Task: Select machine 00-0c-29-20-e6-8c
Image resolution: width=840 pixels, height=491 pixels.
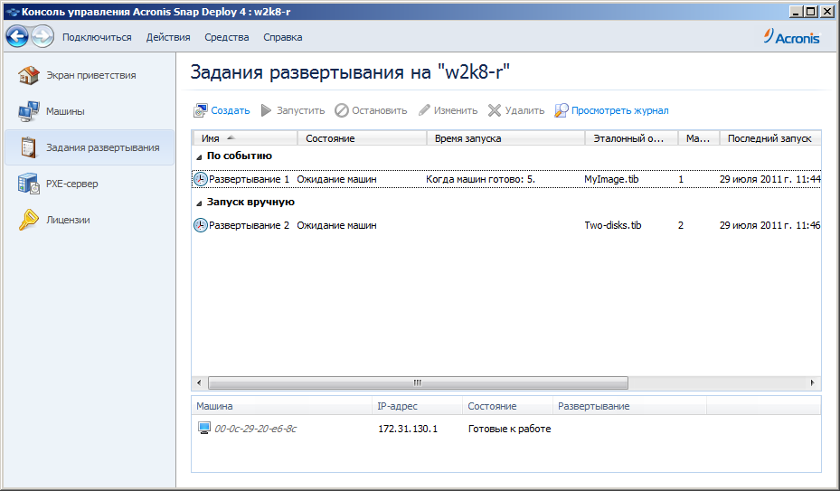Action: coord(256,429)
